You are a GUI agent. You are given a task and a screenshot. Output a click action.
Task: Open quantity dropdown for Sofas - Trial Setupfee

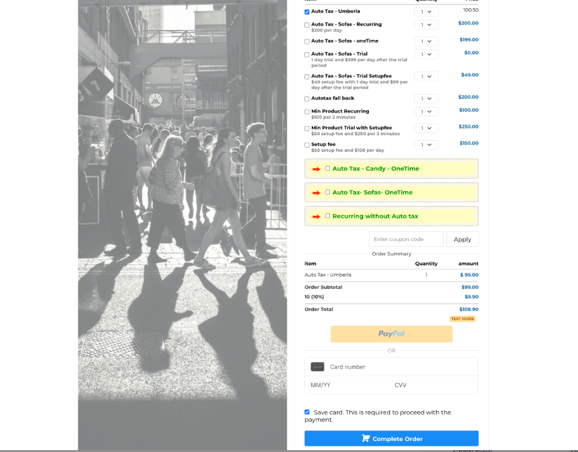coord(426,76)
